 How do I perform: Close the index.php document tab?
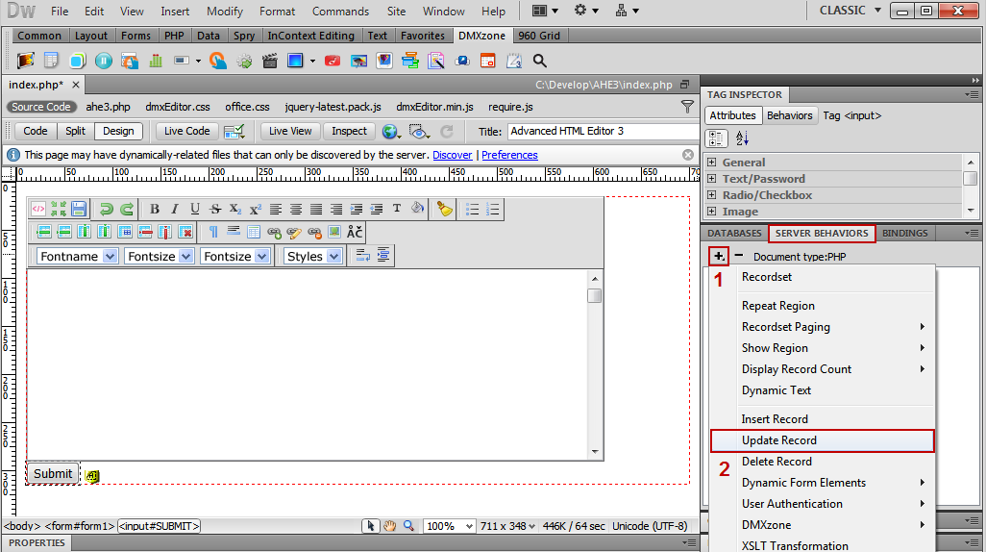[x=76, y=85]
